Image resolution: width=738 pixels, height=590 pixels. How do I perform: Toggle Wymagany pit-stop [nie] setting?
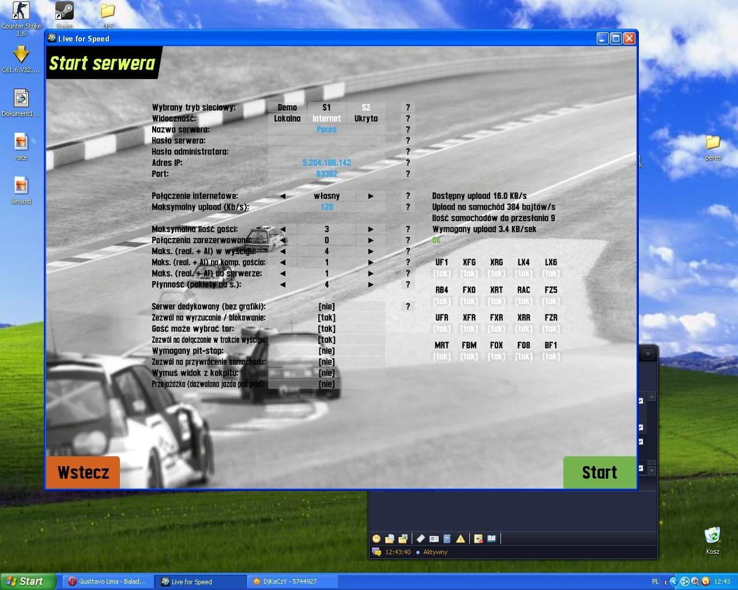point(326,351)
